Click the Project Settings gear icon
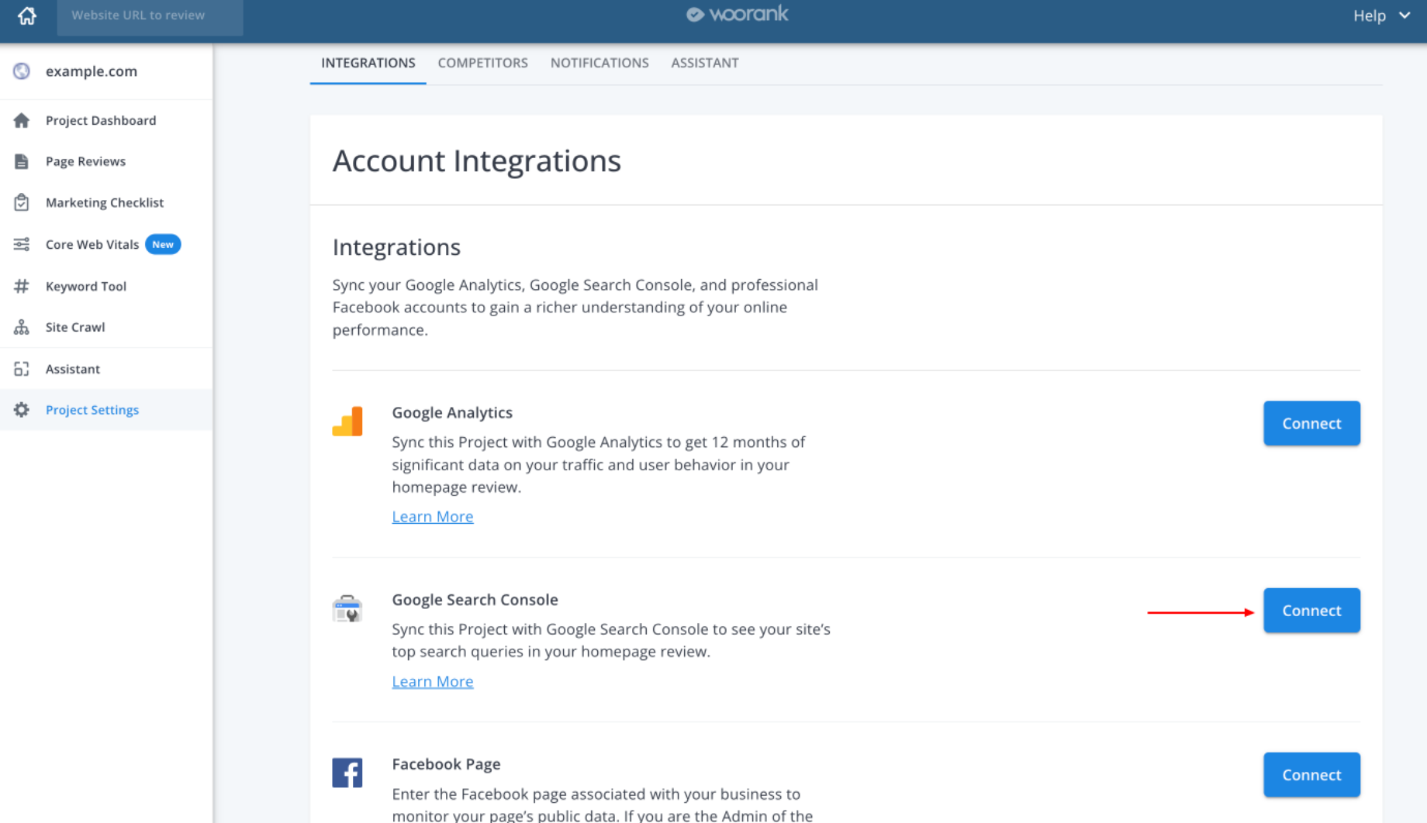The height and width of the screenshot is (823, 1427). tap(22, 410)
